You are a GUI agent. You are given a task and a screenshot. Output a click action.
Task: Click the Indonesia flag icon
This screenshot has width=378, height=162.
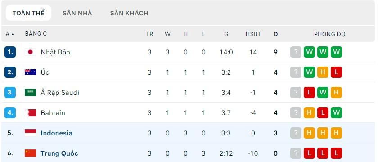pos(31,133)
